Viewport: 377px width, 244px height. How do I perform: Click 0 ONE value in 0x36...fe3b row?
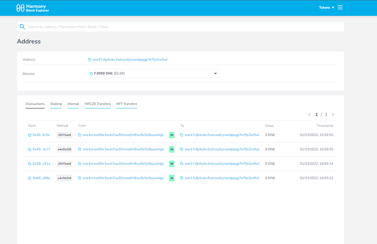click(x=270, y=135)
